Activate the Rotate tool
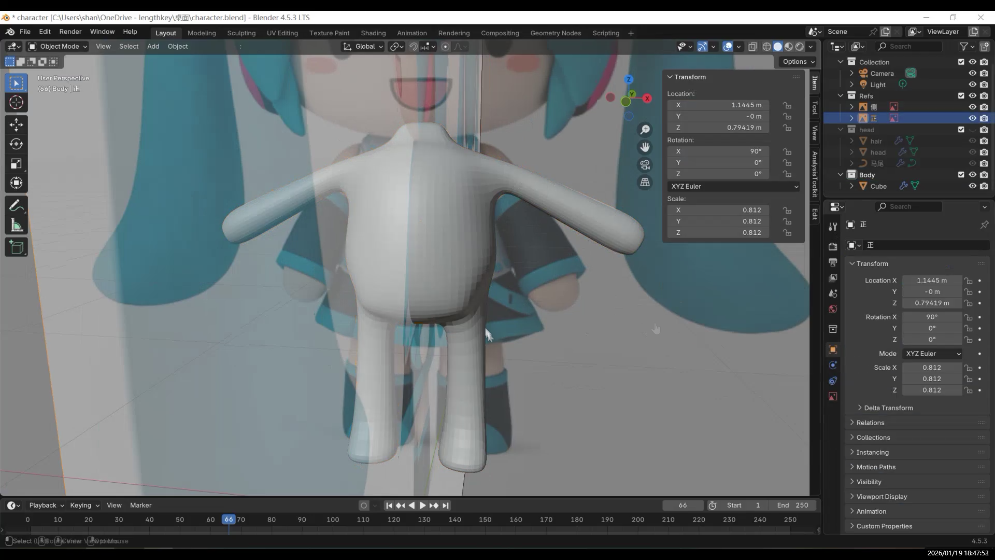 pyautogui.click(x=16, y=144)
